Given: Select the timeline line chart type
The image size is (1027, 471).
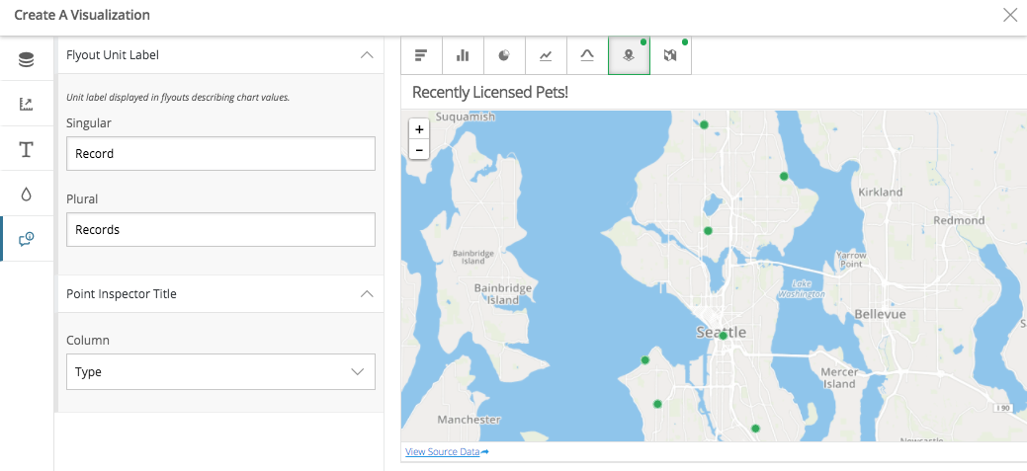Looking at the screenshot, I should point(546,55).
